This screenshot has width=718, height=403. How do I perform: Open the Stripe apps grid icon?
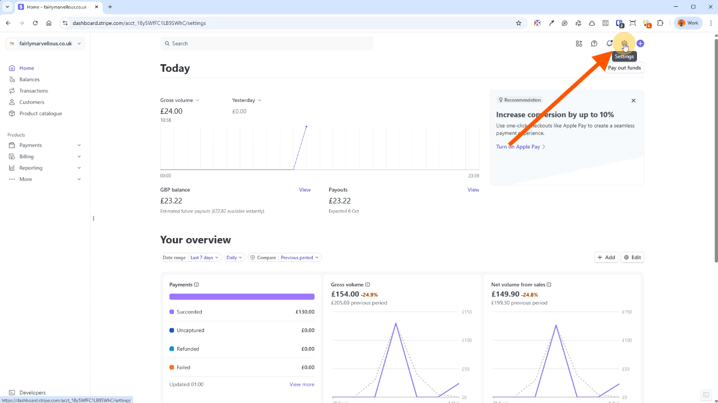pyautogui.click(x=579, y=44)
